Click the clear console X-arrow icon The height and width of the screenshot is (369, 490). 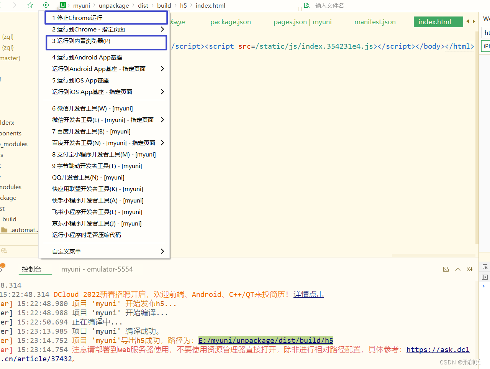(x=470, y=269)
